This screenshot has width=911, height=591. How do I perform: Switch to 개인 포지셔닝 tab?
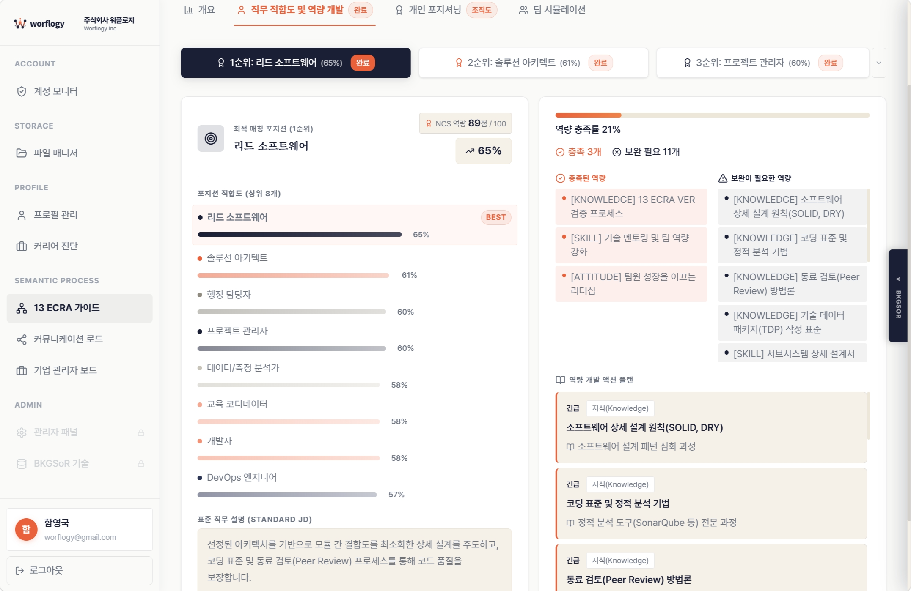[446, 10]
